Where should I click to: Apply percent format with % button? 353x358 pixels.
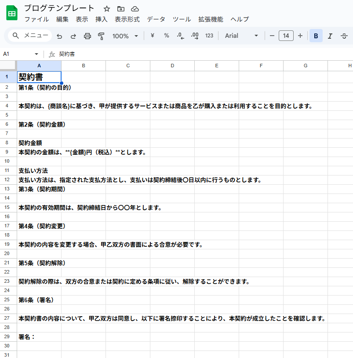tap(167, 36)
